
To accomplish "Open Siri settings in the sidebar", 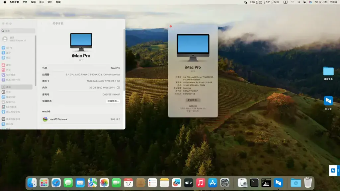I will pyautogui.click(x=17, y=107).
